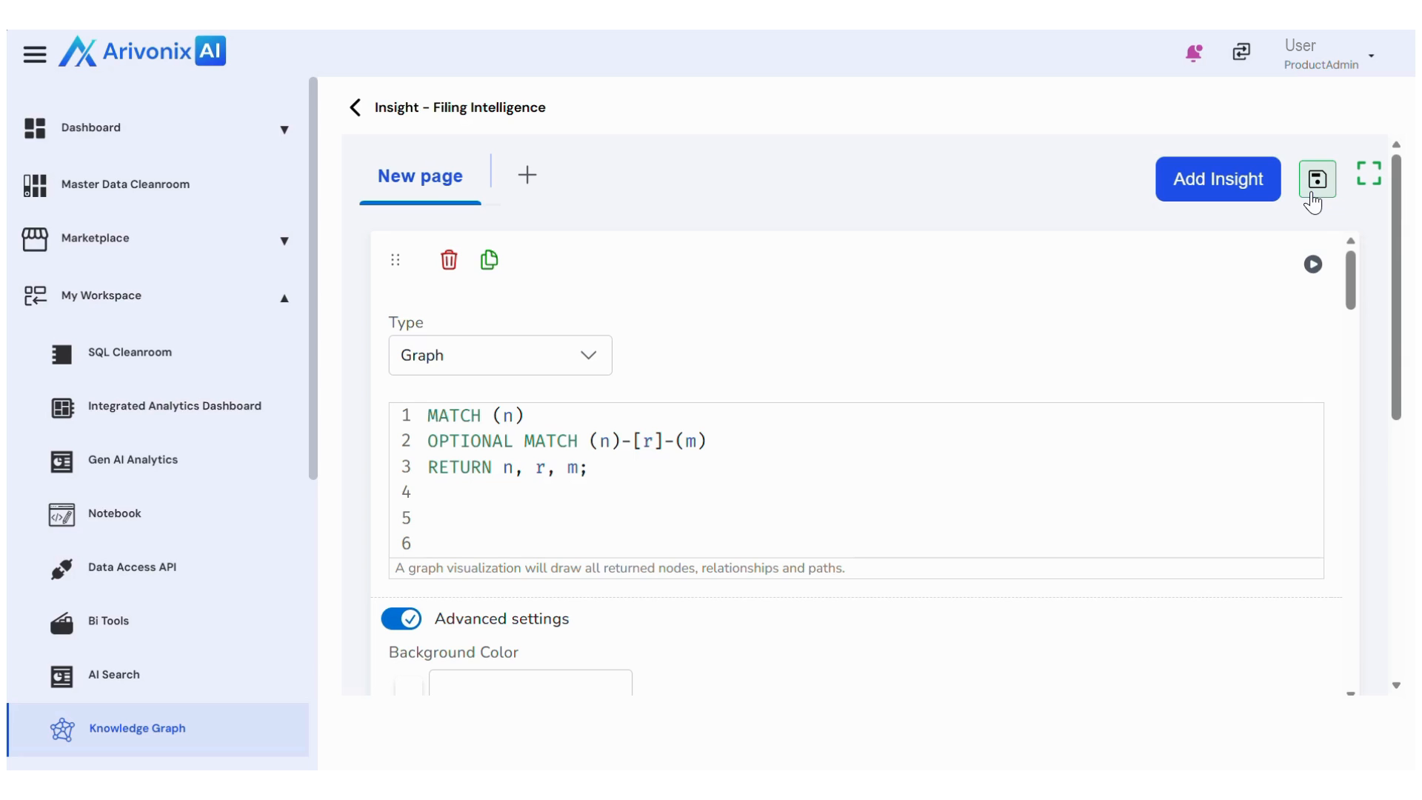The width and height of the screenshot is (1422, 800).
Task: Go back using the left chevron
Action: coord(355,107)
